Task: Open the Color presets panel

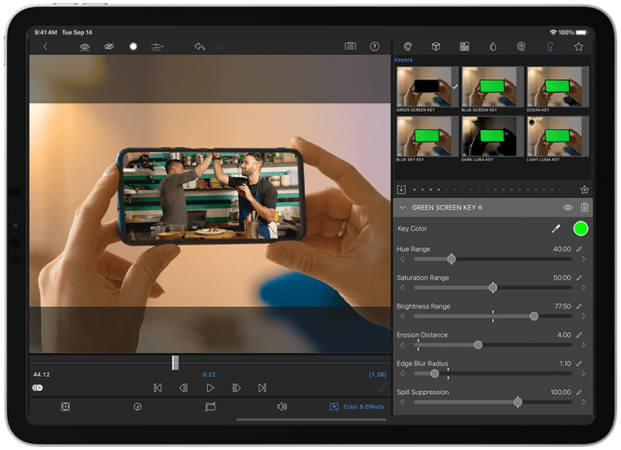Action: point(408,47)
